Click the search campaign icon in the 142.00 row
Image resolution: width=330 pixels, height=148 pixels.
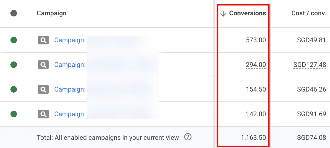(x=43, y=114)
